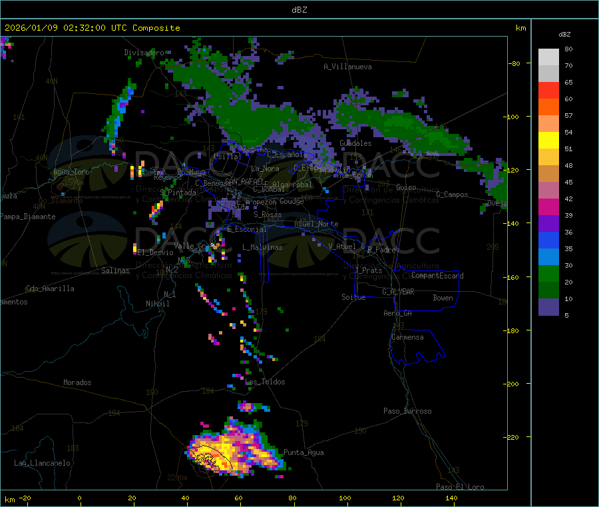
Task: Click the L_Malvinas location label
Action: click(262, 247)
